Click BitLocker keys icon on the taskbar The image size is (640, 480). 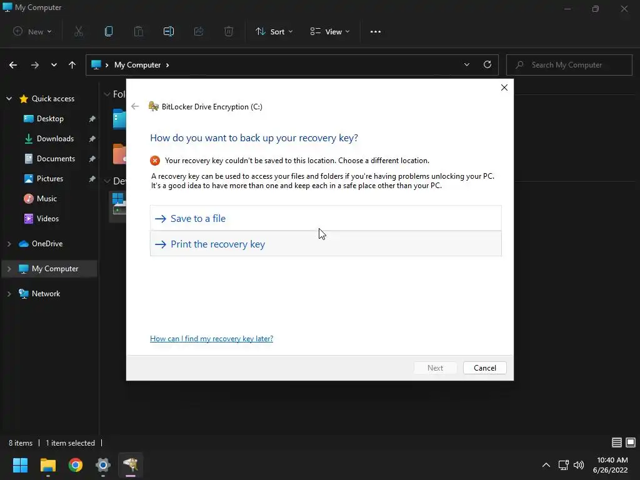pos(131,465)
